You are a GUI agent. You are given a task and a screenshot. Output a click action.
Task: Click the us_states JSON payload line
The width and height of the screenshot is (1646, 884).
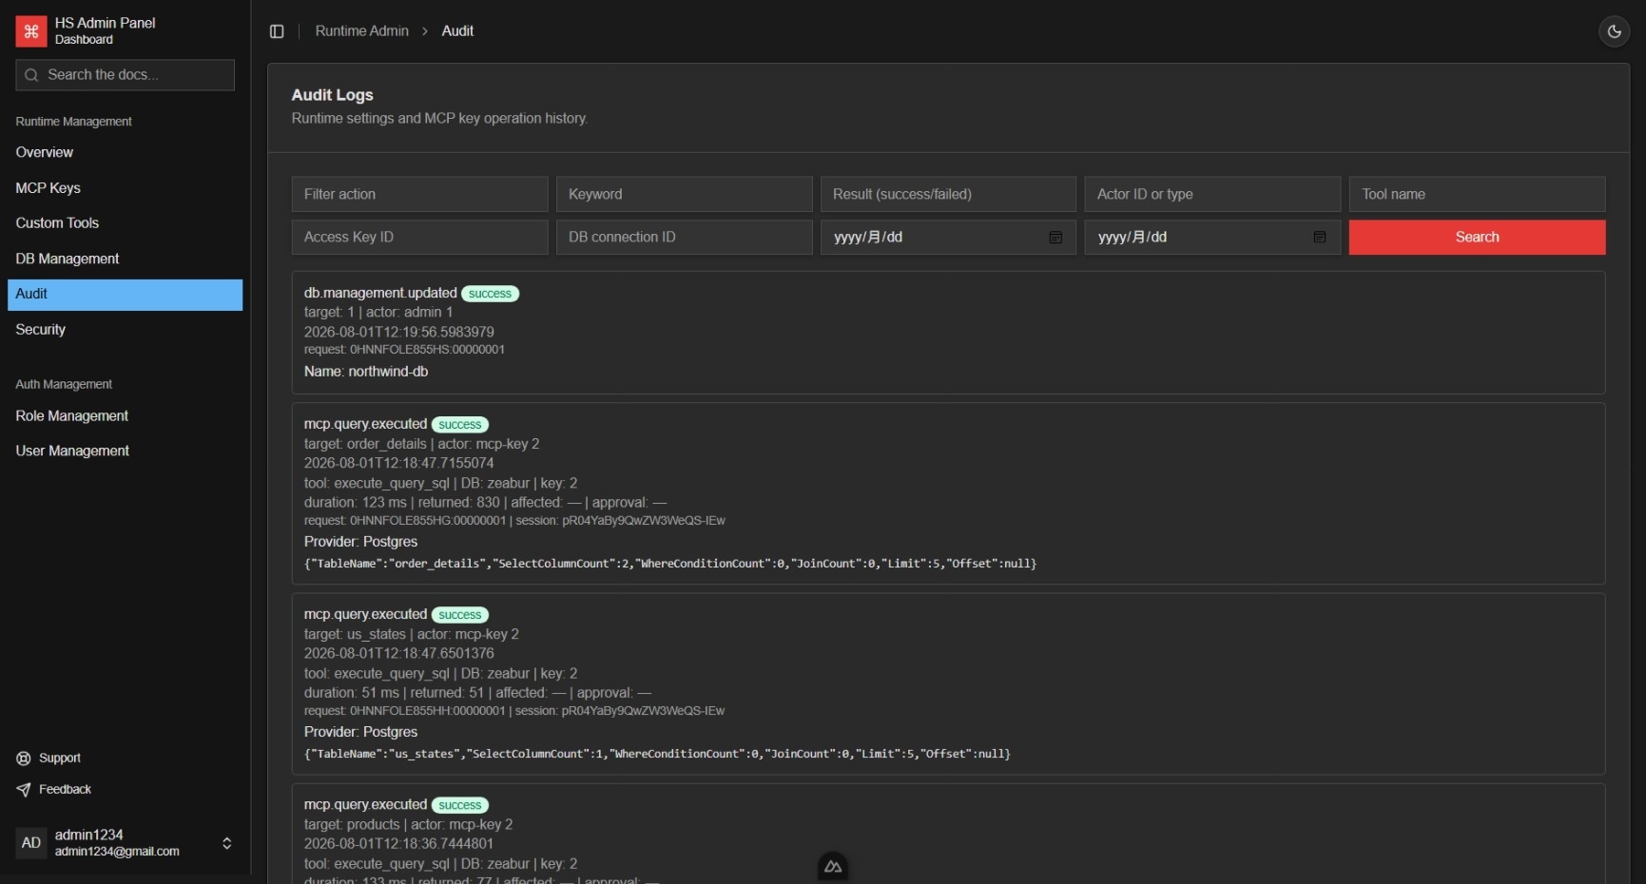[x=657, y=754]
